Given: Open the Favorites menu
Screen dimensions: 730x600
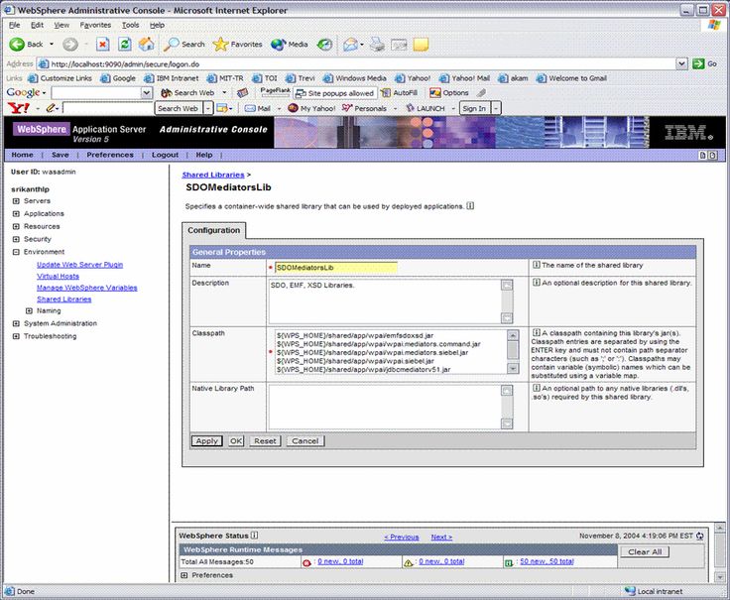Looking at the screenshot, I should click(x=95, y=25).
